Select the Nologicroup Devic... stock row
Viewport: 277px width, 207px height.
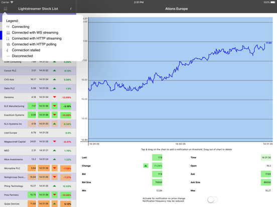[38, 177]
